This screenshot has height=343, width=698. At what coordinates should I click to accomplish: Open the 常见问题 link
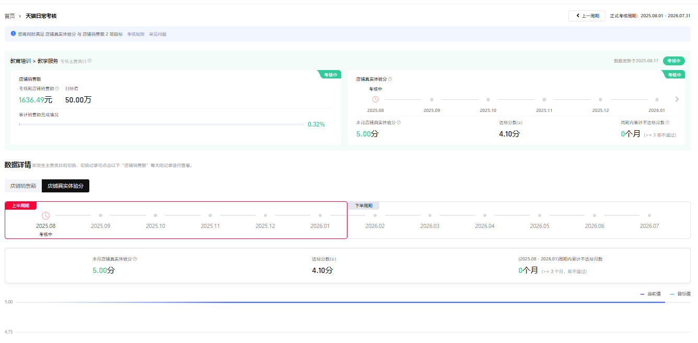(157, 34)
